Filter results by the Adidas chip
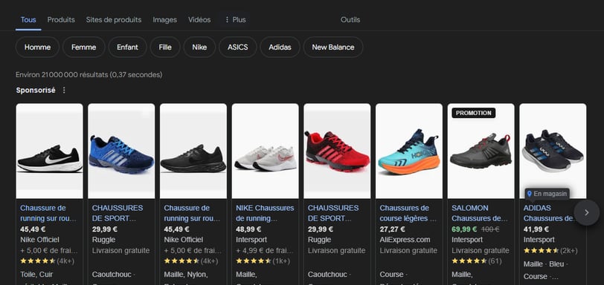This screenshot has height=285, width=604. pos(280,47)
